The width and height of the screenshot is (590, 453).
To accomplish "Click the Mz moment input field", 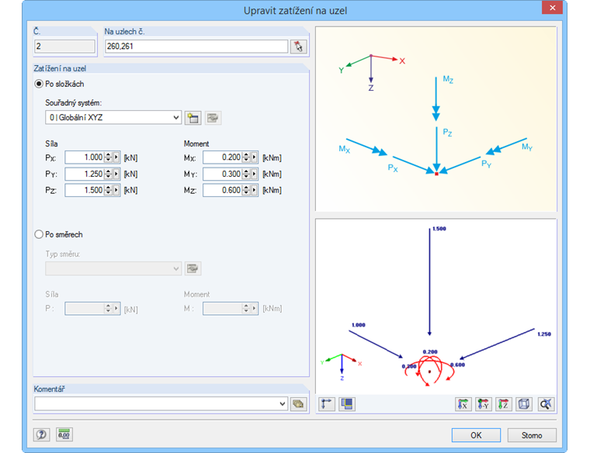I will click(222, 190).
